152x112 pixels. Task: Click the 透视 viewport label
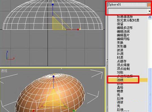4,71
